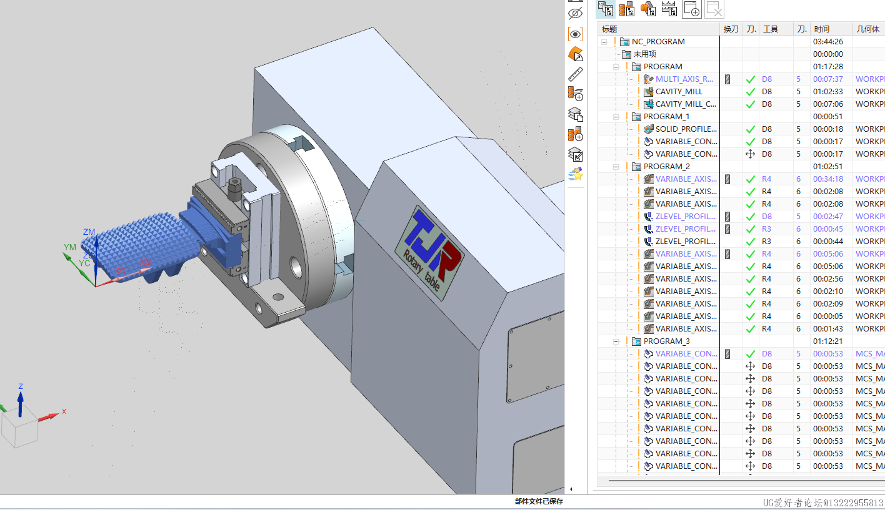
Task: Click the 工具 column header
Action: pos(776,29)
